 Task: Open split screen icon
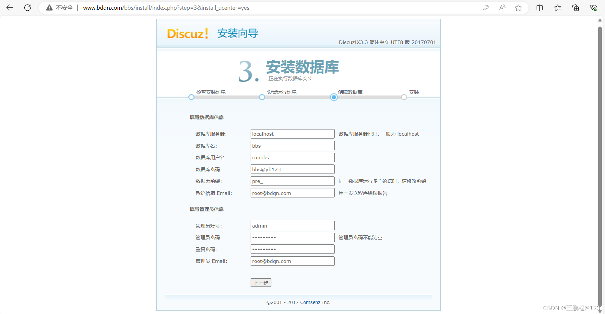coord(540,8)
